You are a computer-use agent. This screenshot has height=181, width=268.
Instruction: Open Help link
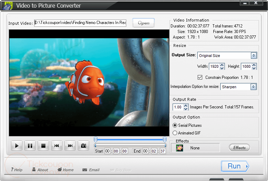pos(17,170)
